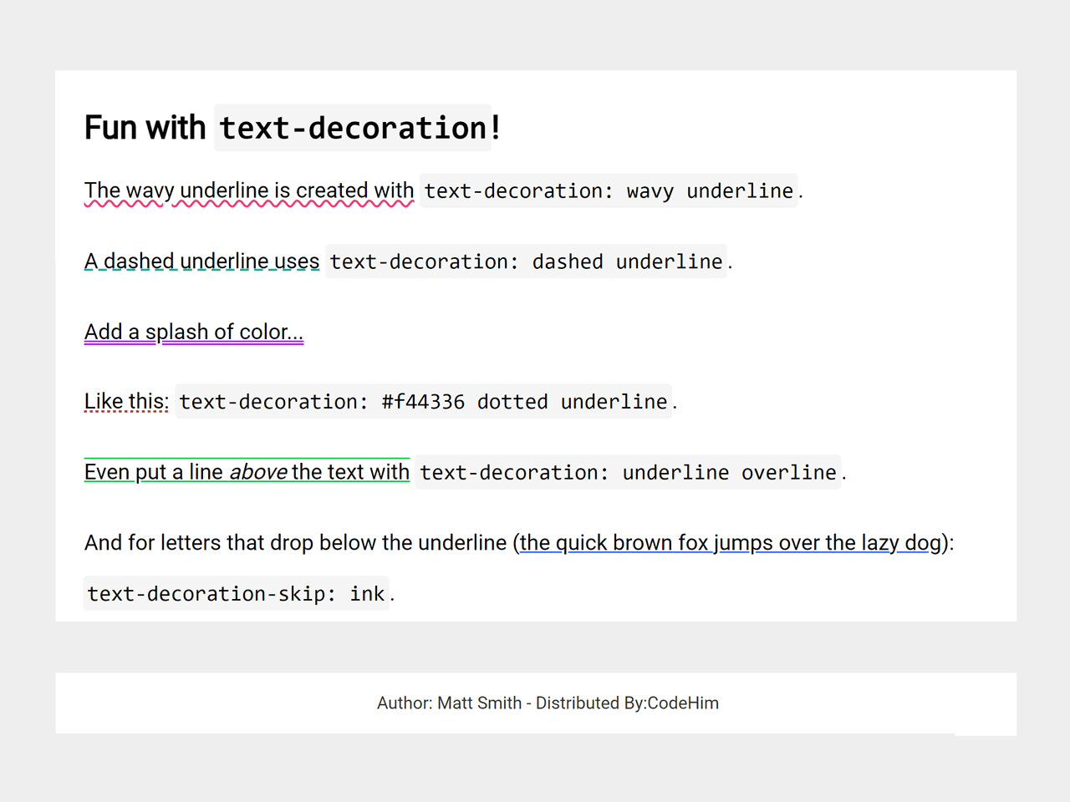The width and height of the screenshot is (1070, 802).
Task: Click the 'text-decoration-skip: ink' code block
Action: [237, 593]
